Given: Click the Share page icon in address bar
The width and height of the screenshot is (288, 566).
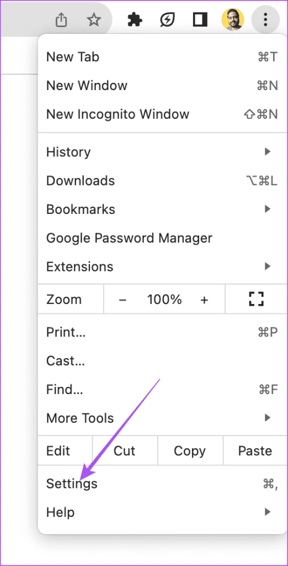Looking at the screenshot, I should pos(61,20).
